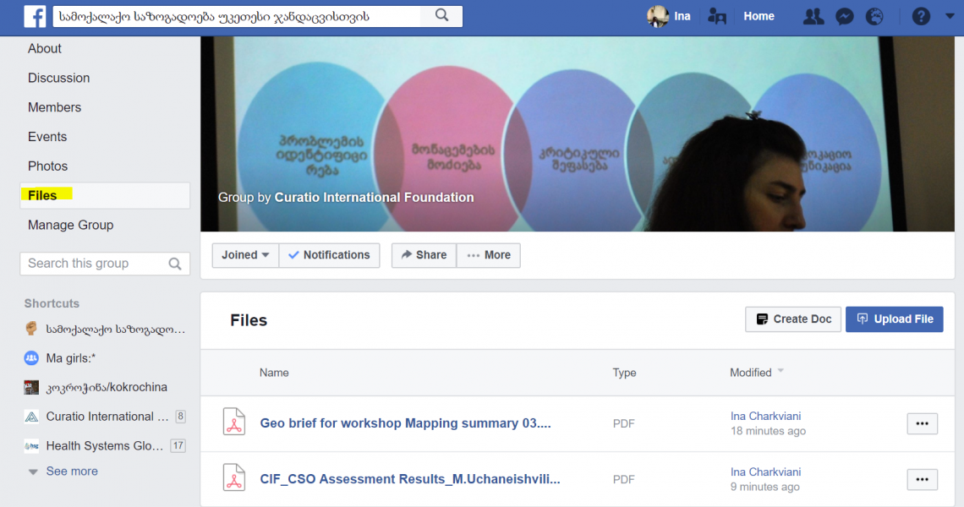Focus the Search this group field

click(105, 264)
